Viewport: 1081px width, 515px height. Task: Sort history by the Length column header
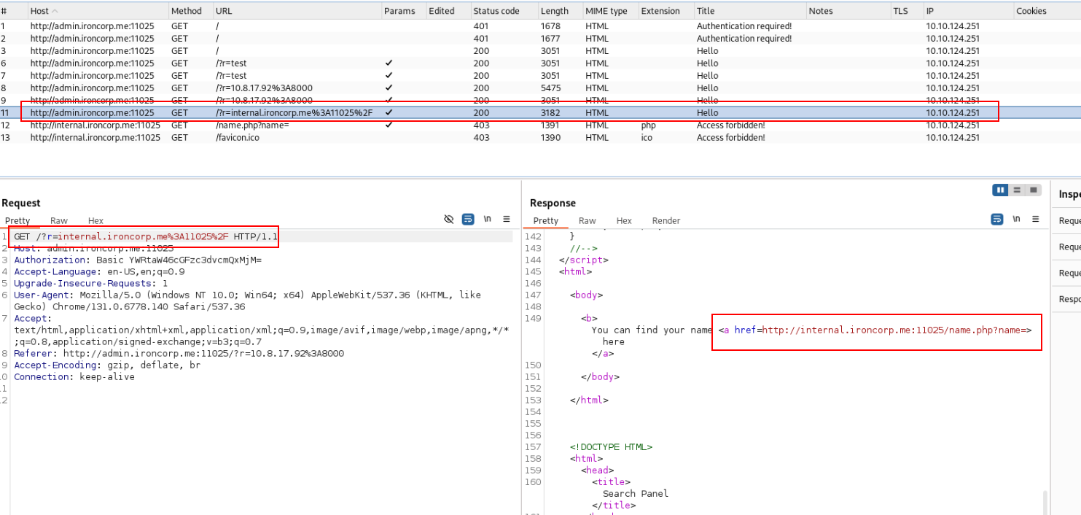tap(559, 11)
